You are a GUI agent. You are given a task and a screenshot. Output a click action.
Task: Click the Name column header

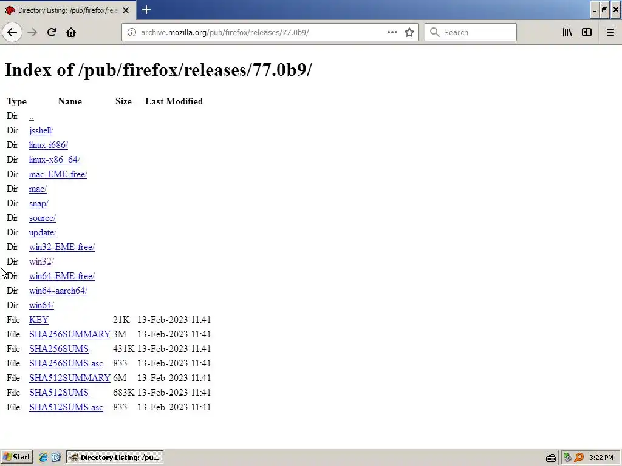(x=70, y=101)
